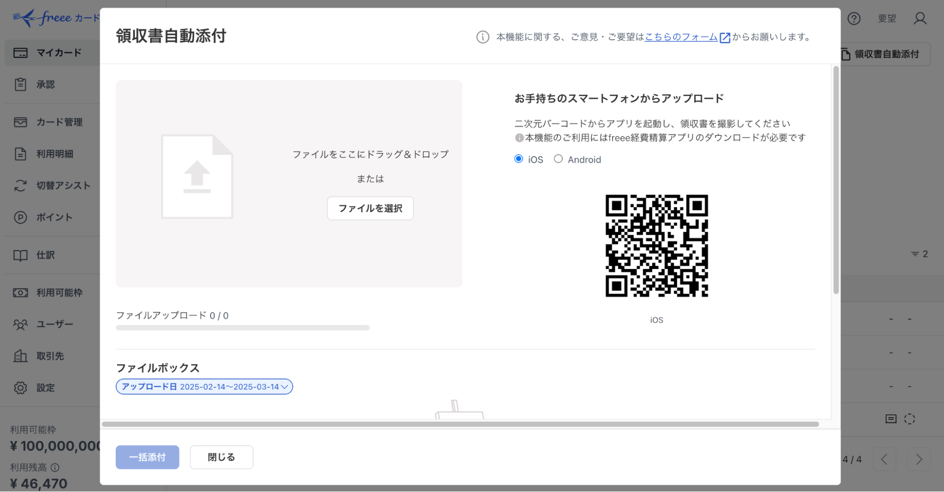Open the help question-mark icon

click(854, 18)
